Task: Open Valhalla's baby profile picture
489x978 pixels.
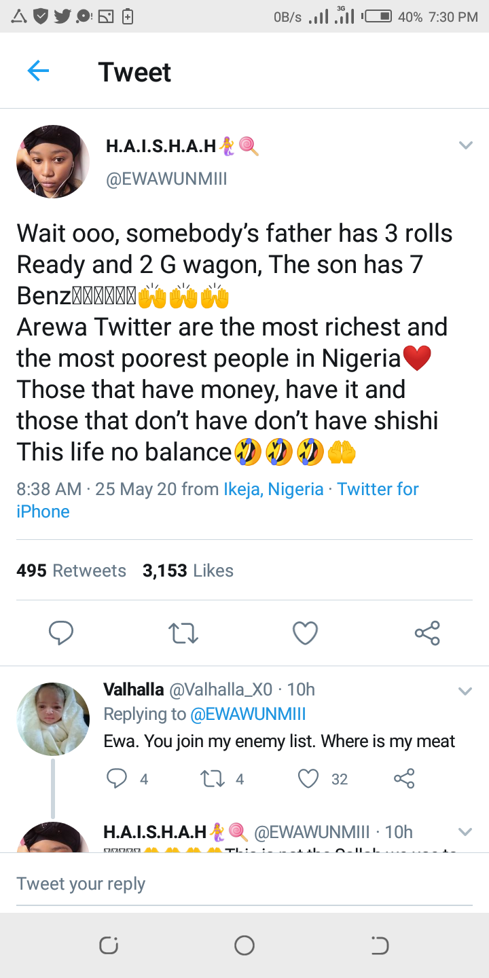Action: coord(53,719)
